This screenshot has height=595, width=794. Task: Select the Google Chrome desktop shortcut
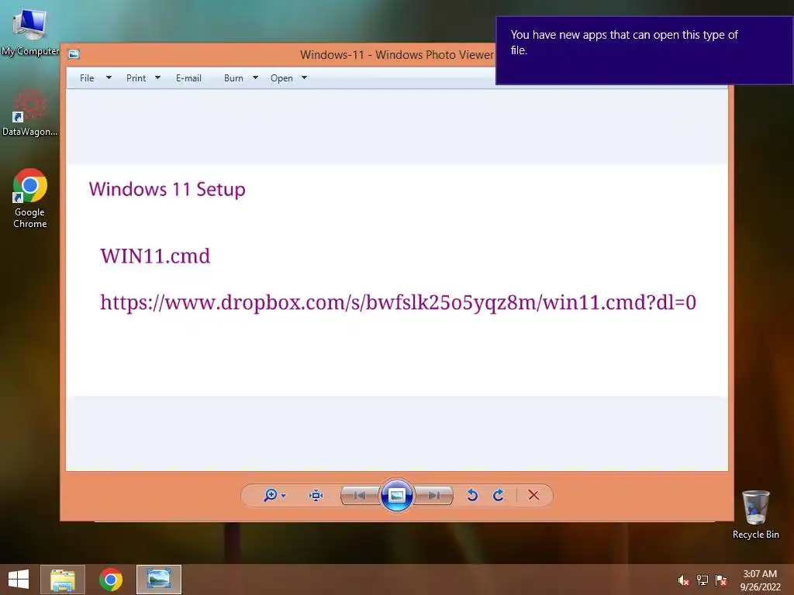click(30, 198)
